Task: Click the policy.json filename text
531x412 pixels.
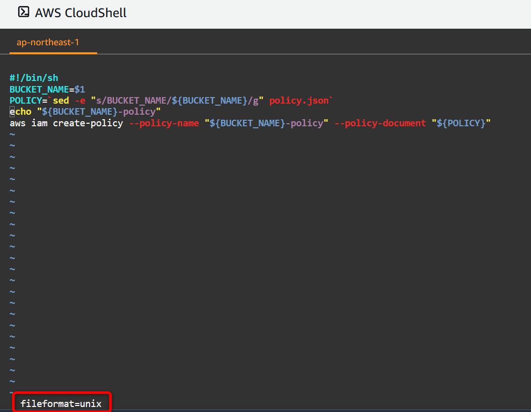Action: pyautogui.click(x=298, y=101)
